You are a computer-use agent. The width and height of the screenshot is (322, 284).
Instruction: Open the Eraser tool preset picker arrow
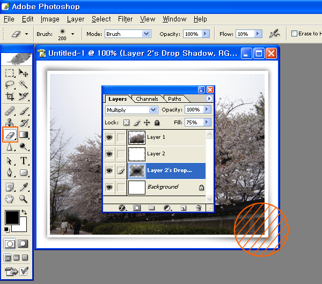tap(26, 34)
